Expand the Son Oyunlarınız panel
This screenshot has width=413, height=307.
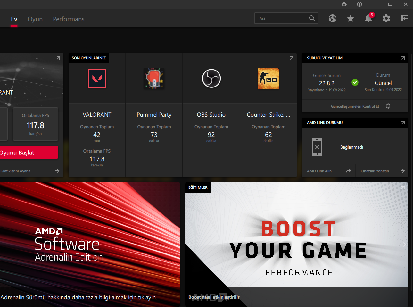click(292, 58)
